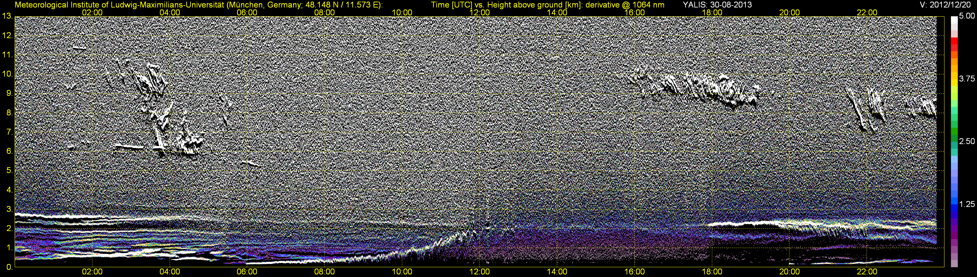The width and height of the screenshot is (977, 277).
Task: Click the 14:00 label on the top time axis
Action: 557,12
